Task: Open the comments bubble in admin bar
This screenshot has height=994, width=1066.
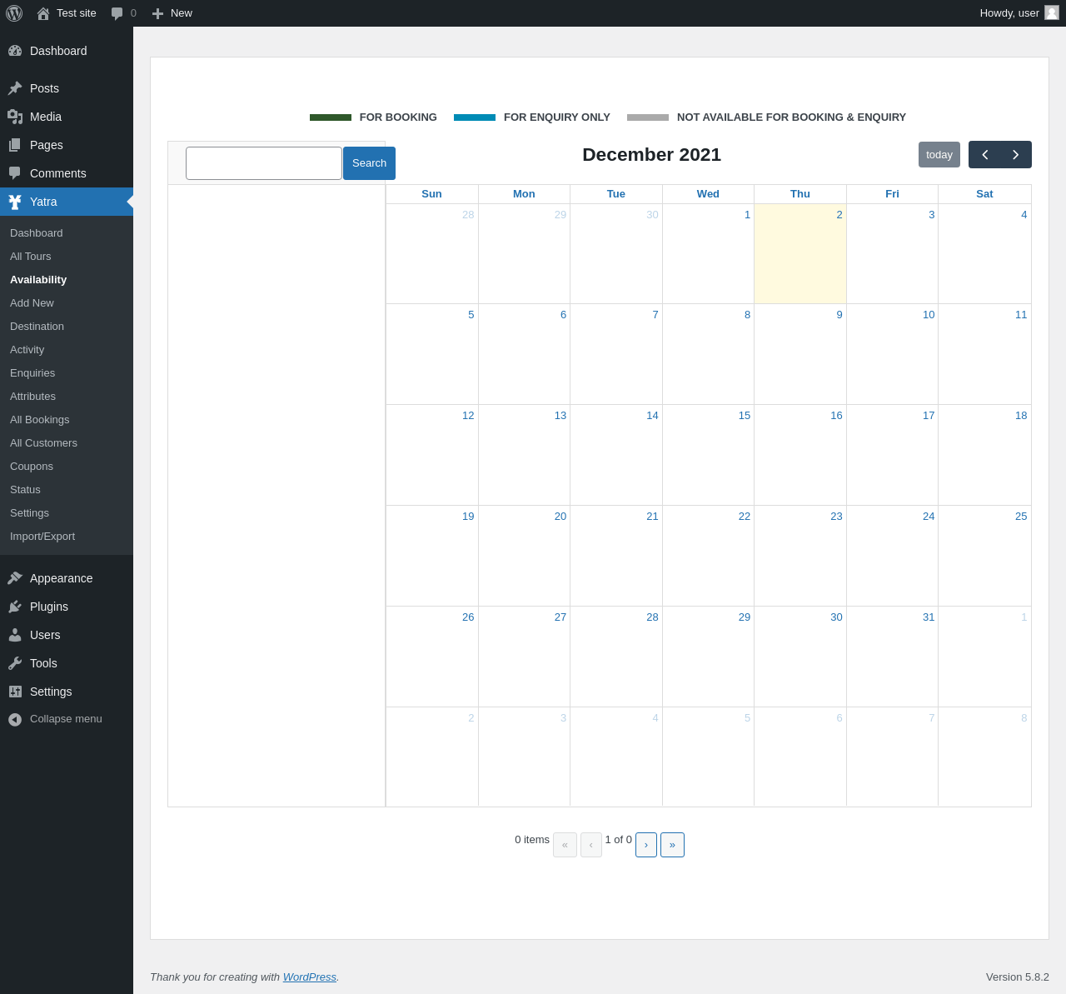Action: tap(117, 13)
